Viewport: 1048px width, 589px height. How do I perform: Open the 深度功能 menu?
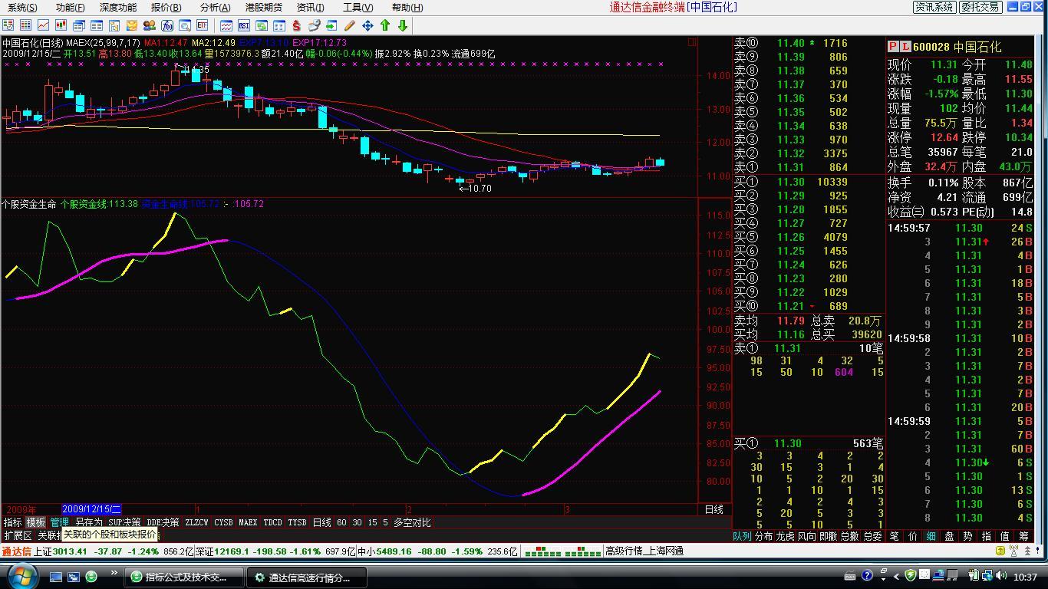(118, 7)
